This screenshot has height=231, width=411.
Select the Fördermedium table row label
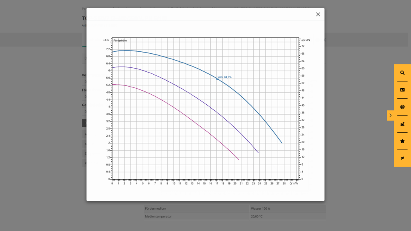(x=156, y=209)
